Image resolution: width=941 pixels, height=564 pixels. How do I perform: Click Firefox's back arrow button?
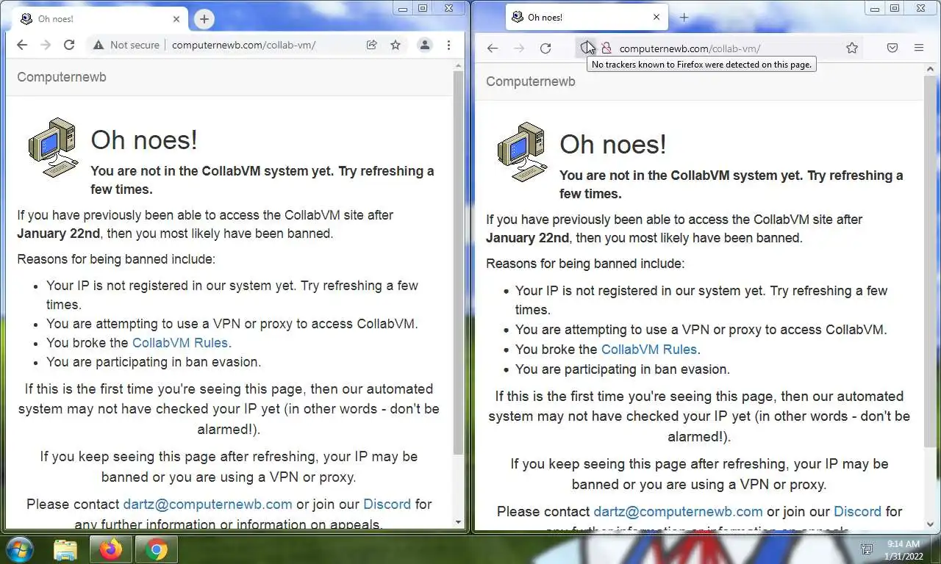(493, 48)
